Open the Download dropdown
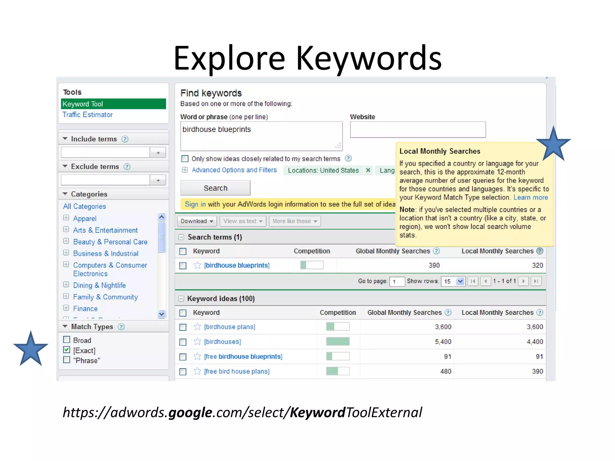 click(x=197, y=221)
